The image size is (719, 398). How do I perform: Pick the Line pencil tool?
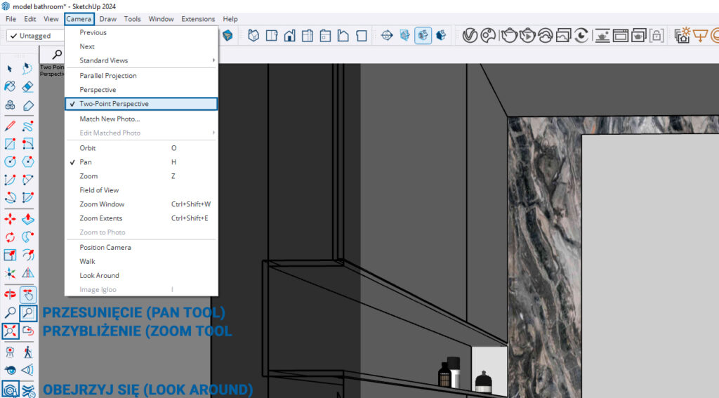coord(10,126)
